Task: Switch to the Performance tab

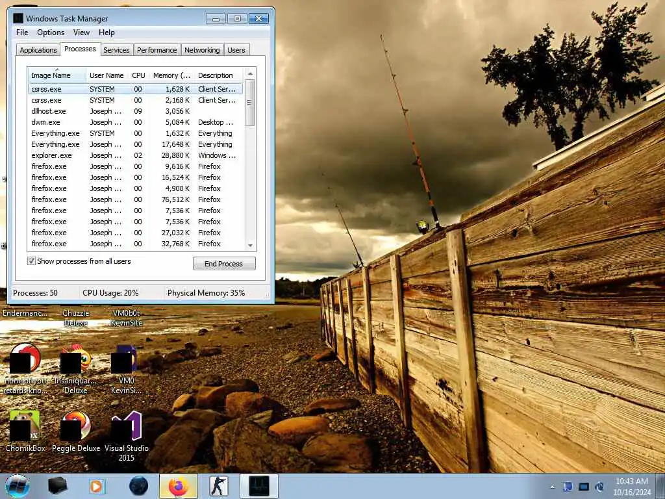Action: (x=157, y=49)
